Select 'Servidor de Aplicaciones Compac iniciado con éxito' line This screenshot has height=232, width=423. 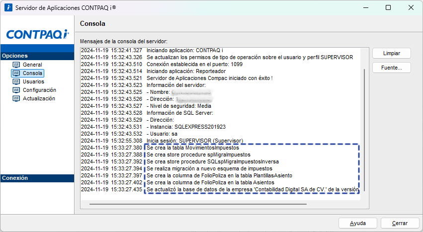[x=210, y=78]
